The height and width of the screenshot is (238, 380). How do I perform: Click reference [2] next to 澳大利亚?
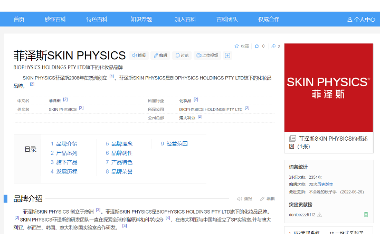[200, 116]
